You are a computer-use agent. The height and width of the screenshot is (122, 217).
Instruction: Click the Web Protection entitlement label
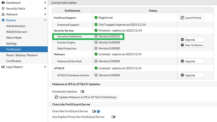[x=67, y=48]
